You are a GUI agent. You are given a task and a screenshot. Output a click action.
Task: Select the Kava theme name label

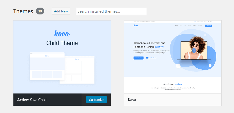132,100
